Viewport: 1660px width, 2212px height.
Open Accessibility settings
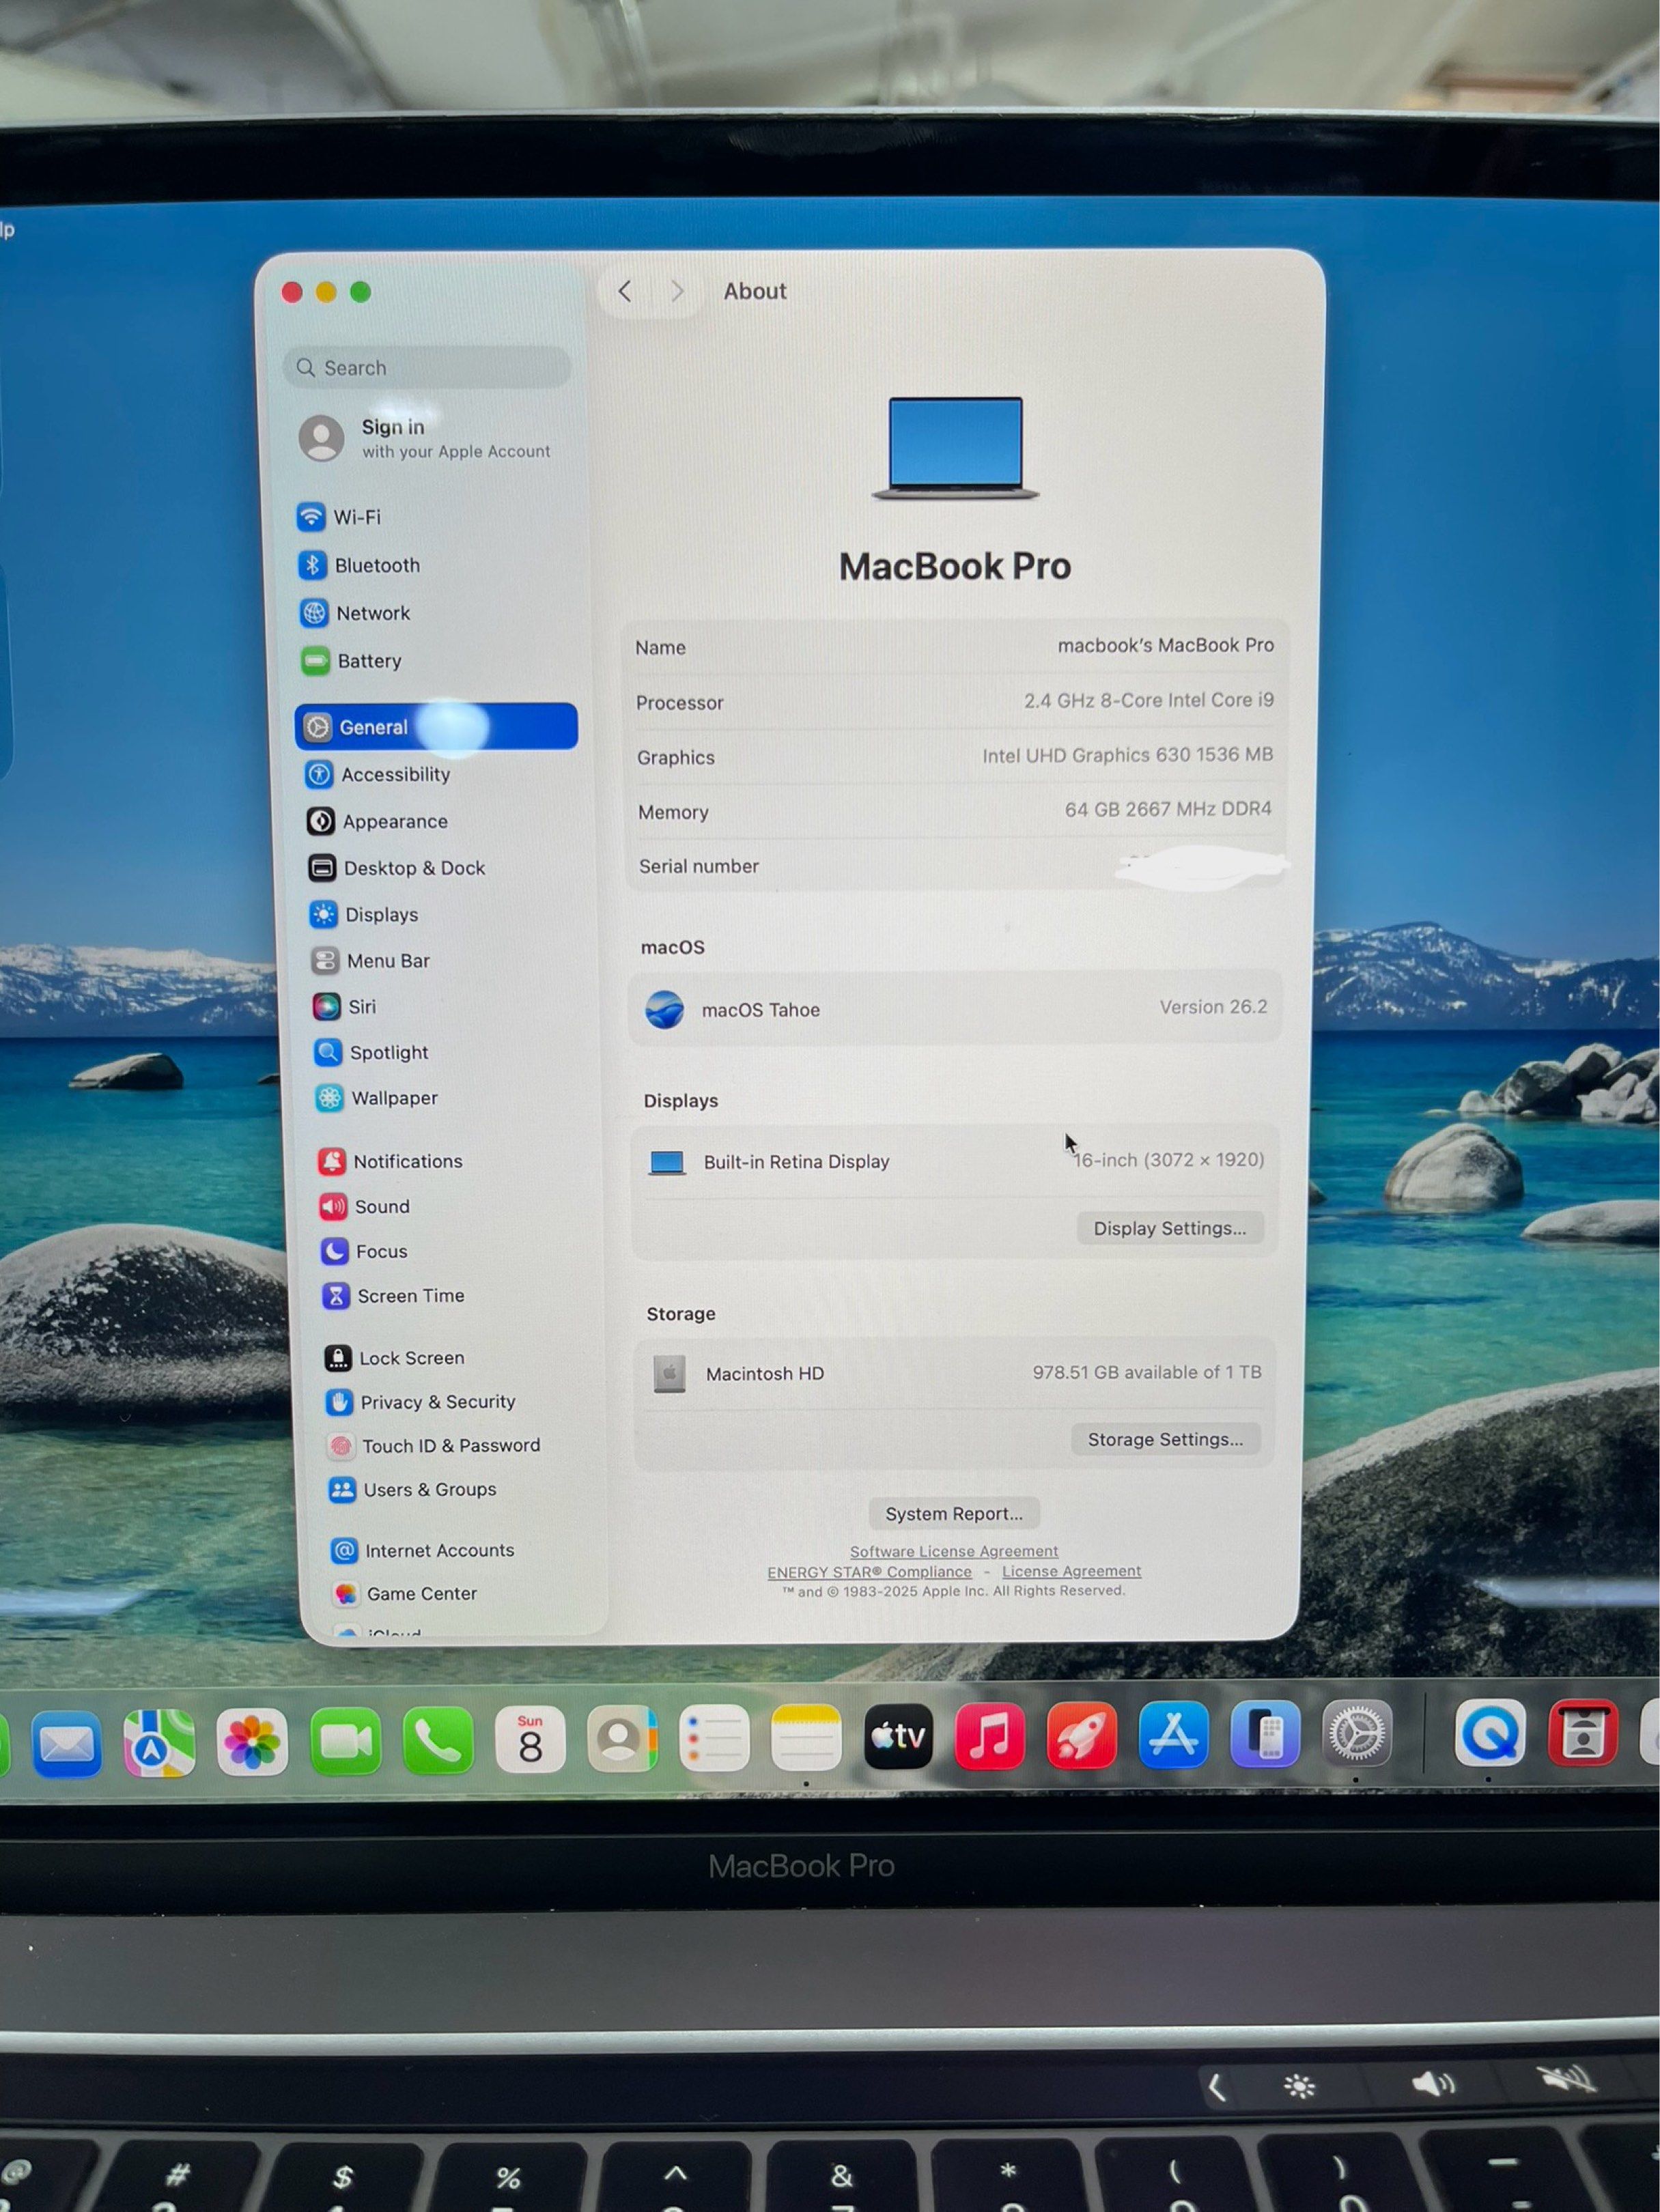click(x=379, y=774)
